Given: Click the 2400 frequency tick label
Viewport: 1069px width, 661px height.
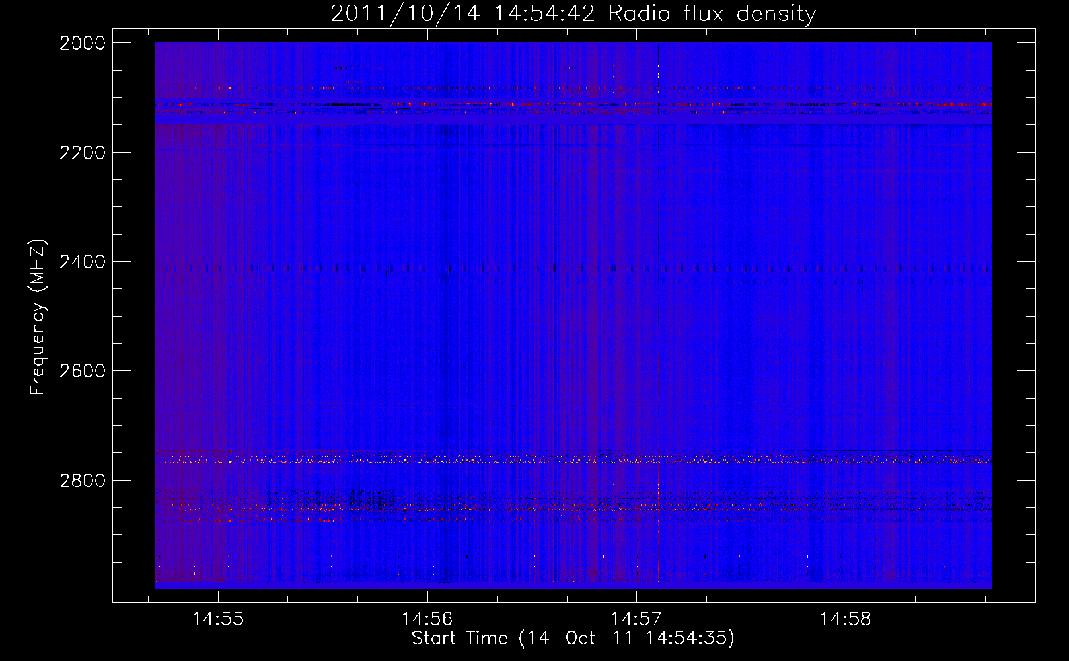Looking at the screenshot, I should (82, 262).
